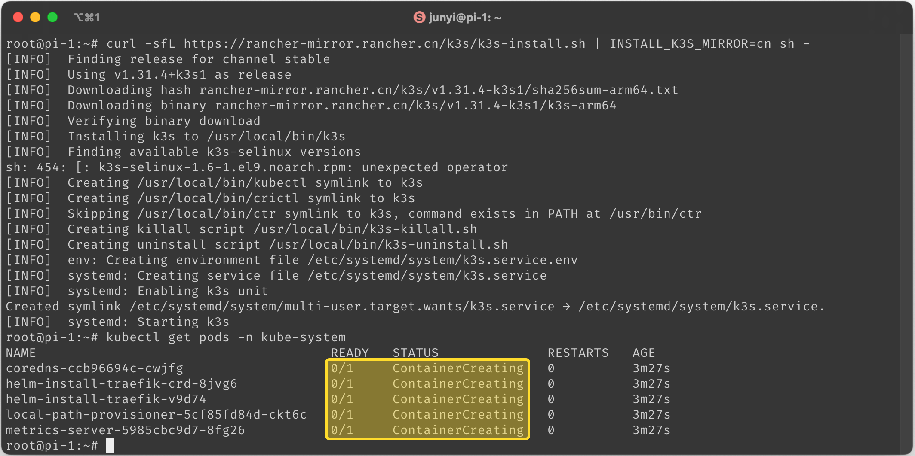The image size is (915, 456).
Task: Click line skipping ctr symlink
Action: point(384,214)
